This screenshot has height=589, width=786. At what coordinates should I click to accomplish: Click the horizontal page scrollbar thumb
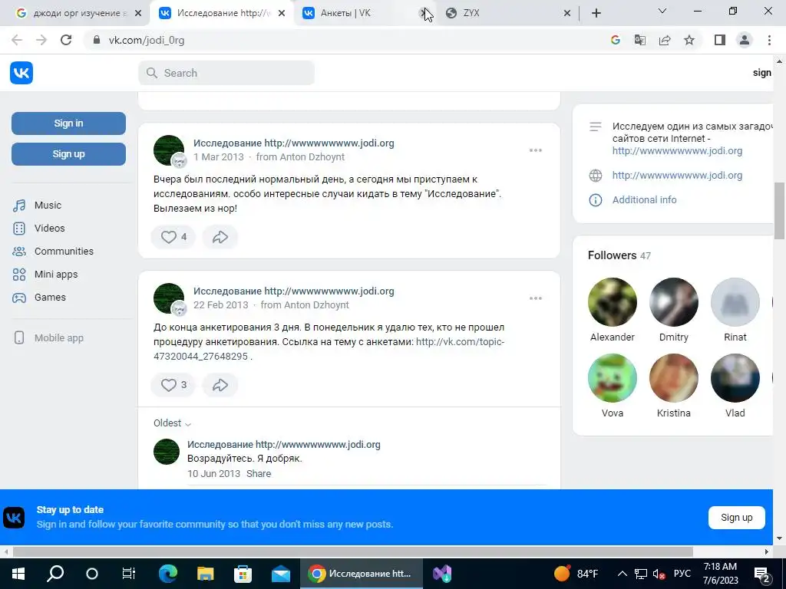click(353, 551)
